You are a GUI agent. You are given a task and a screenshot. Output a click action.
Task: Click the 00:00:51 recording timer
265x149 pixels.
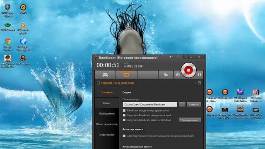(x=108, y=65)
